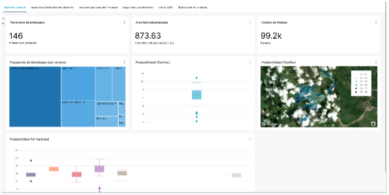Open kebab menu on Productividad box plot card
Viewport: 389px width, 195px height.
[250, 62]
